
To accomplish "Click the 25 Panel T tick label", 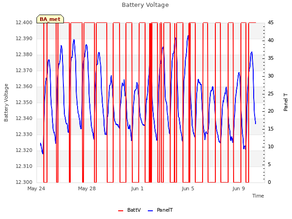I will pyautogui.click(x=271, y=94).
